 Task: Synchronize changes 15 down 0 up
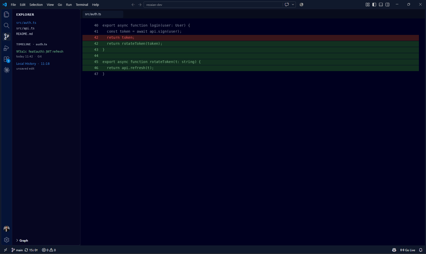[31, 250]
